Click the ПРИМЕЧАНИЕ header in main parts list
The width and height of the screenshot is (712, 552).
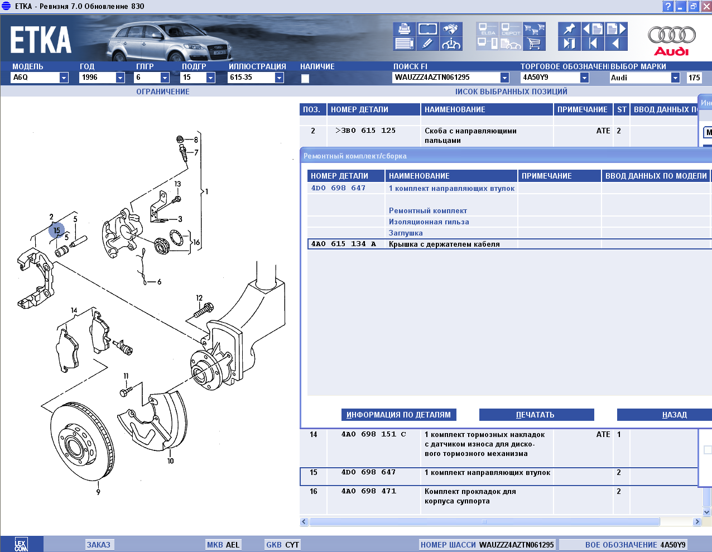click(x=583, y=109)
